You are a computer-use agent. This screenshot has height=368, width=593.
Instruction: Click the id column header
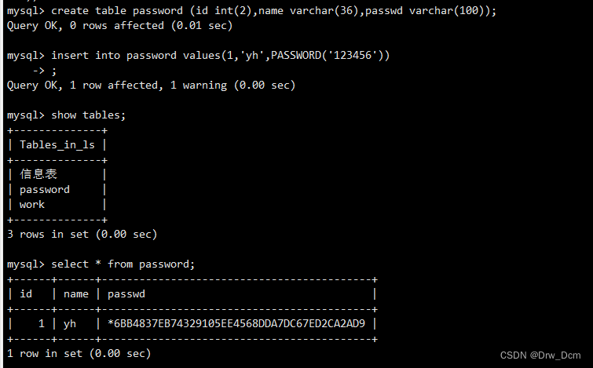[x=26, y=294]
